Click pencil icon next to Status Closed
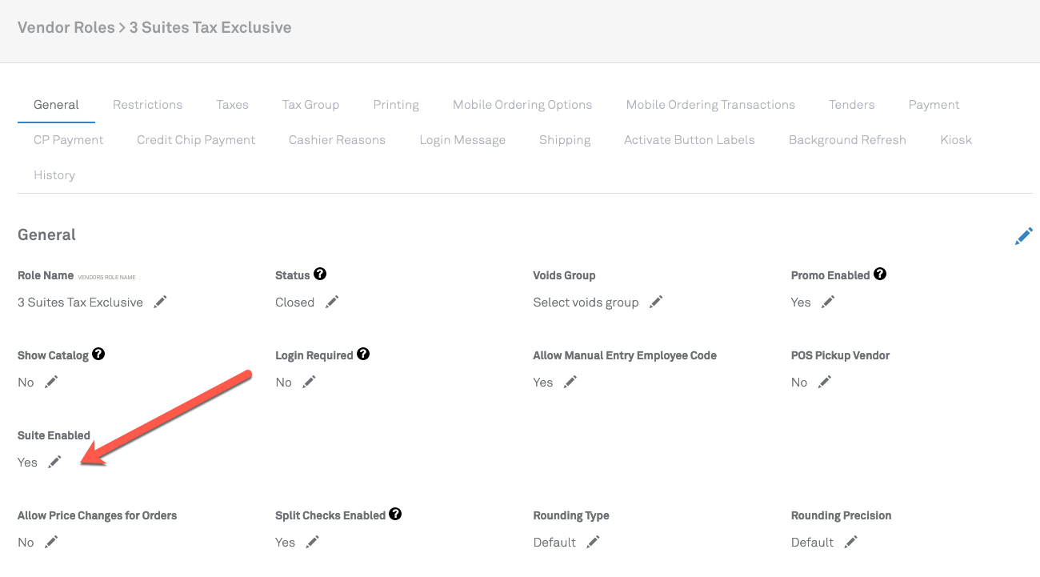Image resolution: width=1040 pixels, height=577 pixels. point(332,302)
